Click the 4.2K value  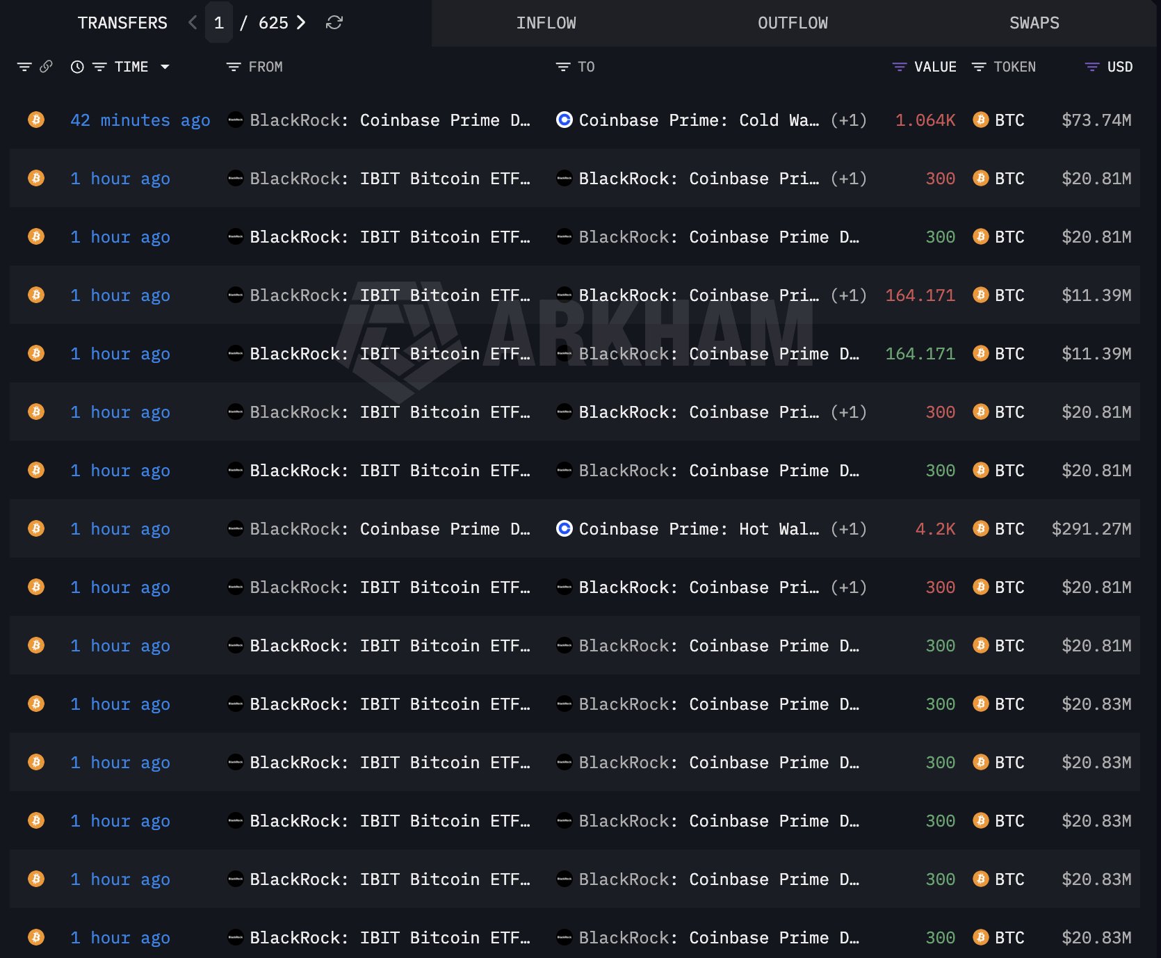935,529
